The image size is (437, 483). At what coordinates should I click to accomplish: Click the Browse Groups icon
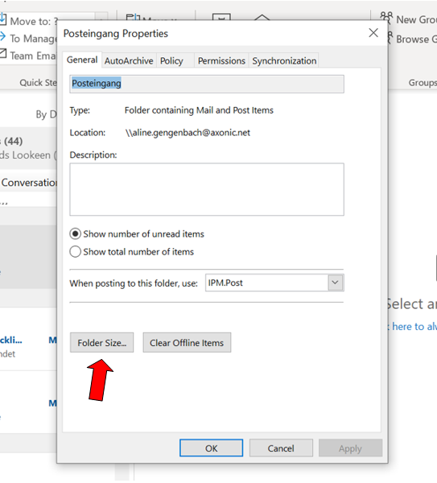coord(390,38)
